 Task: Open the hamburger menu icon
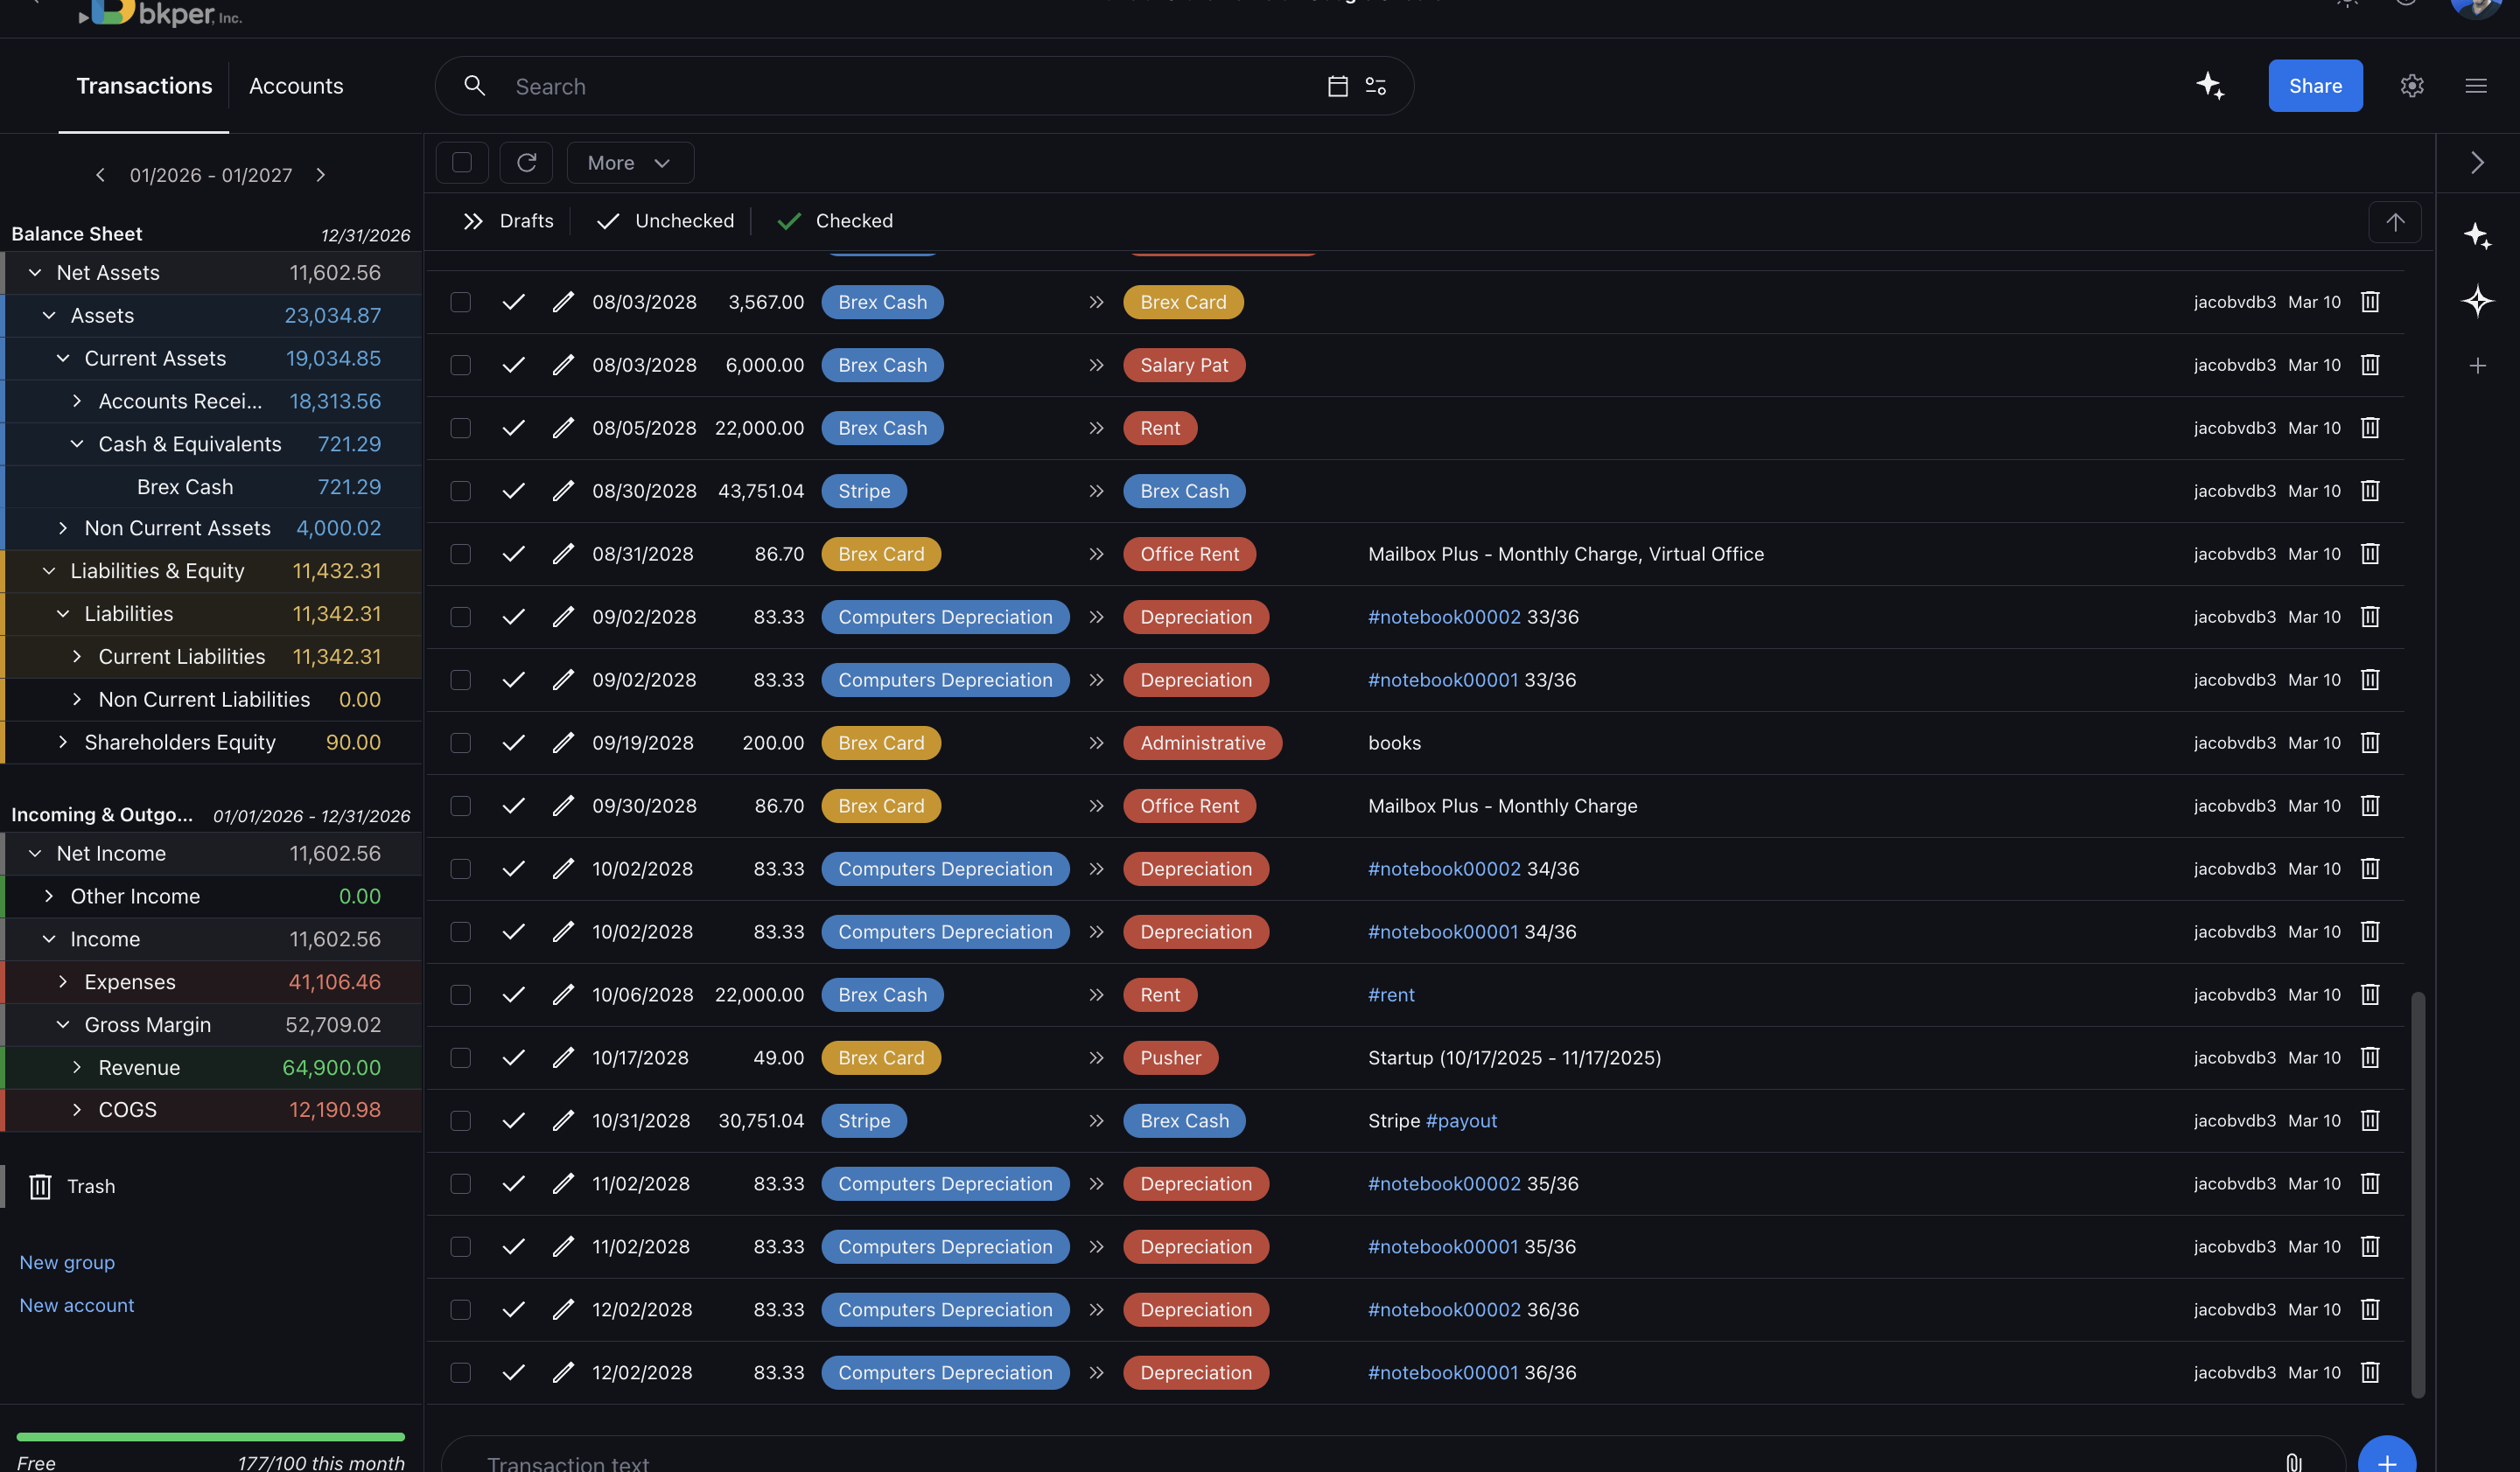(x=2476, y=86)
